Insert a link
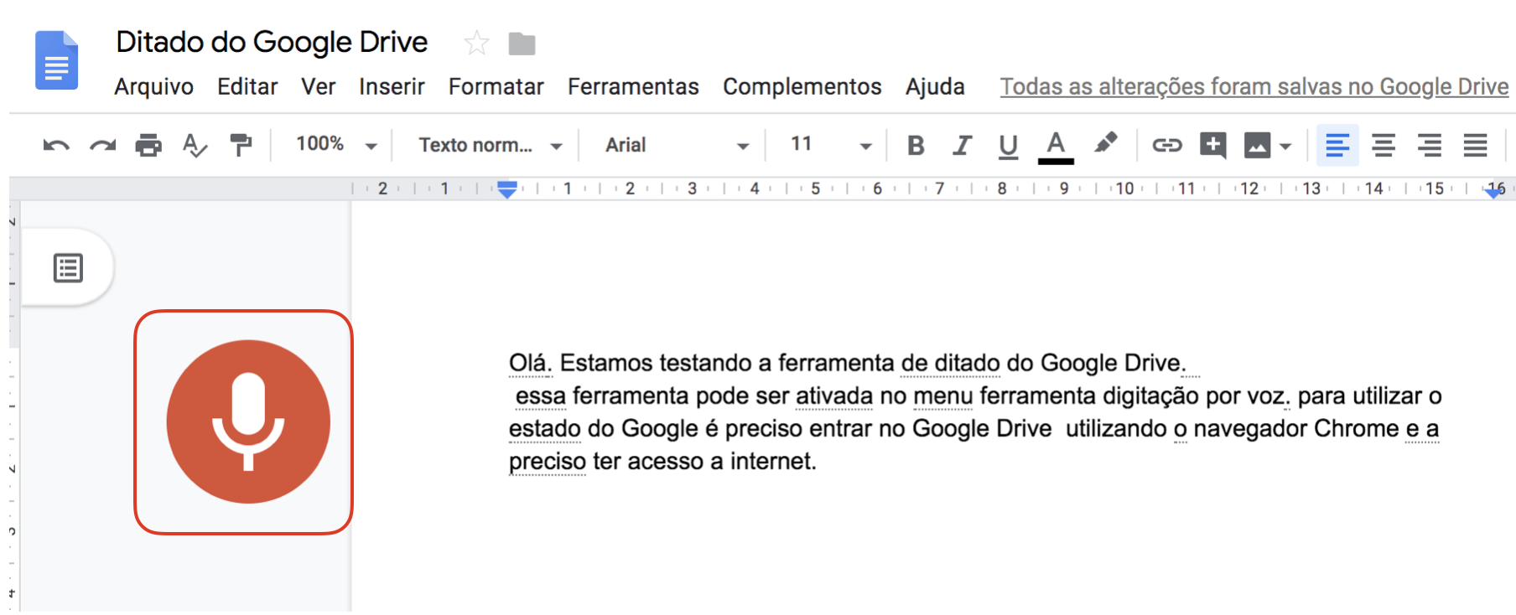The width and height of the screenshot is (1516, 615). coord(1166,146)
